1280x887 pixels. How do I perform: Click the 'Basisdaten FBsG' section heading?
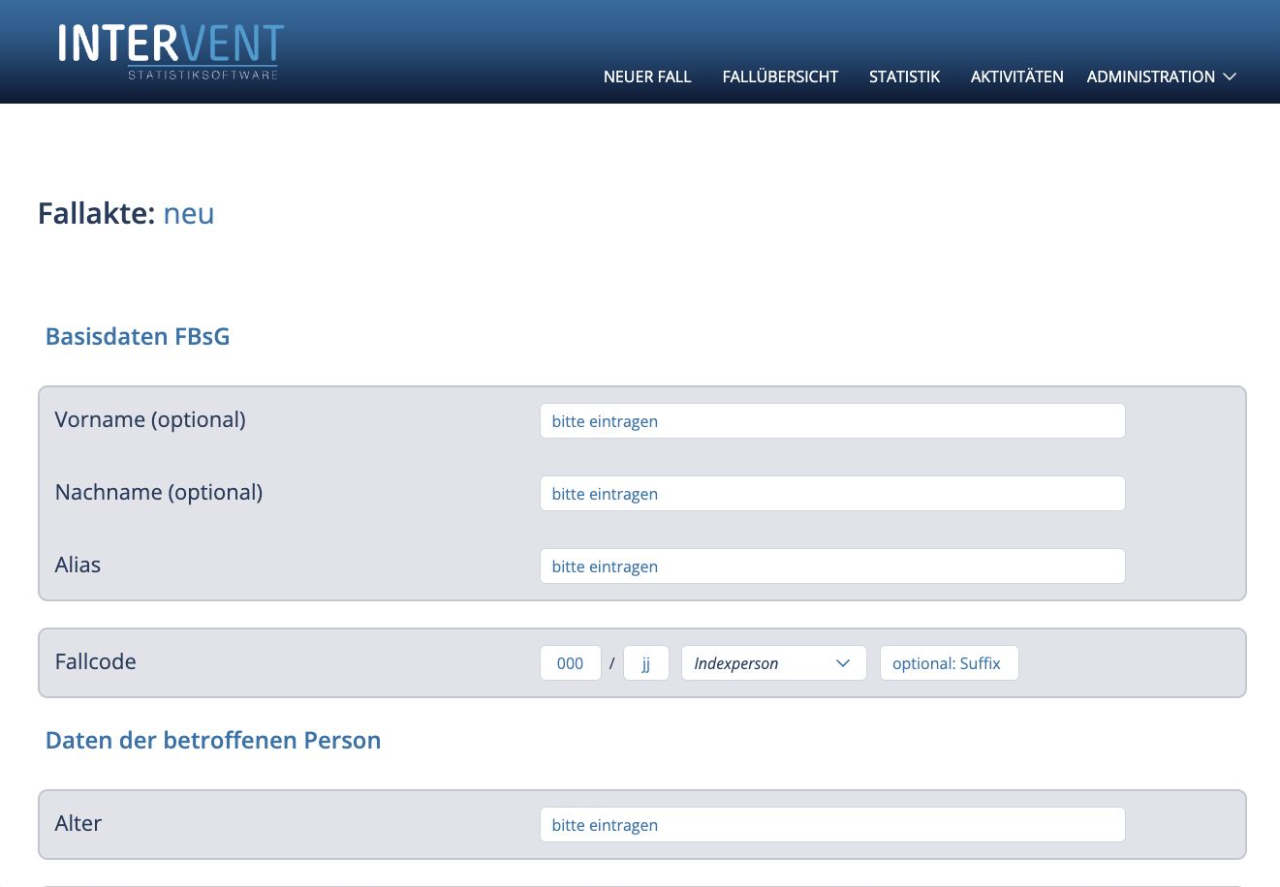tap(138, 337)
